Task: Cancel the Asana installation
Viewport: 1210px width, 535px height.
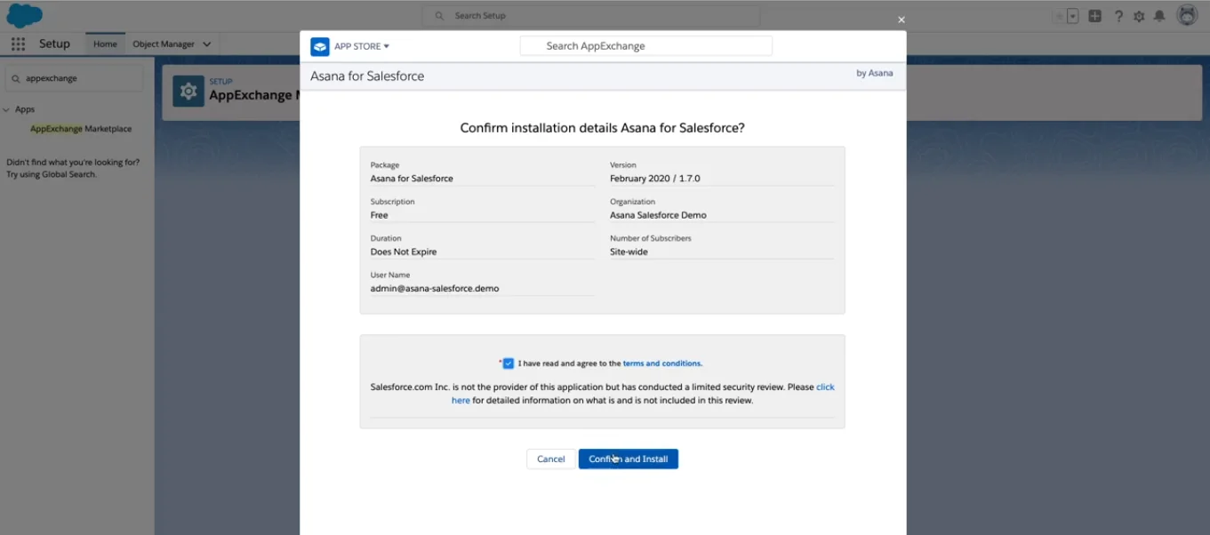Action: 550,459
